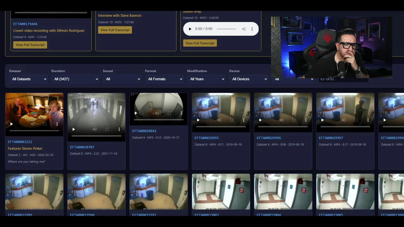Open link EFTA00029997
The height and width of the screenshot is (227, 404).
tap(331, 138)
